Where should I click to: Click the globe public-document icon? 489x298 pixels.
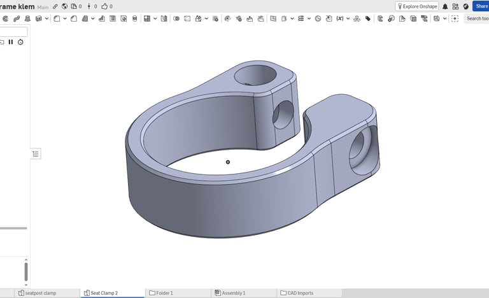(64, 6)
